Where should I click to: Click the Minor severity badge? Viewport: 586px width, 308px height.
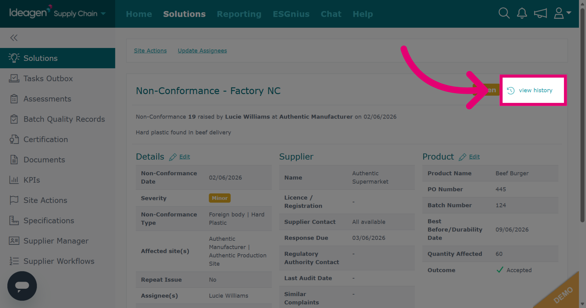click(220, 198)
